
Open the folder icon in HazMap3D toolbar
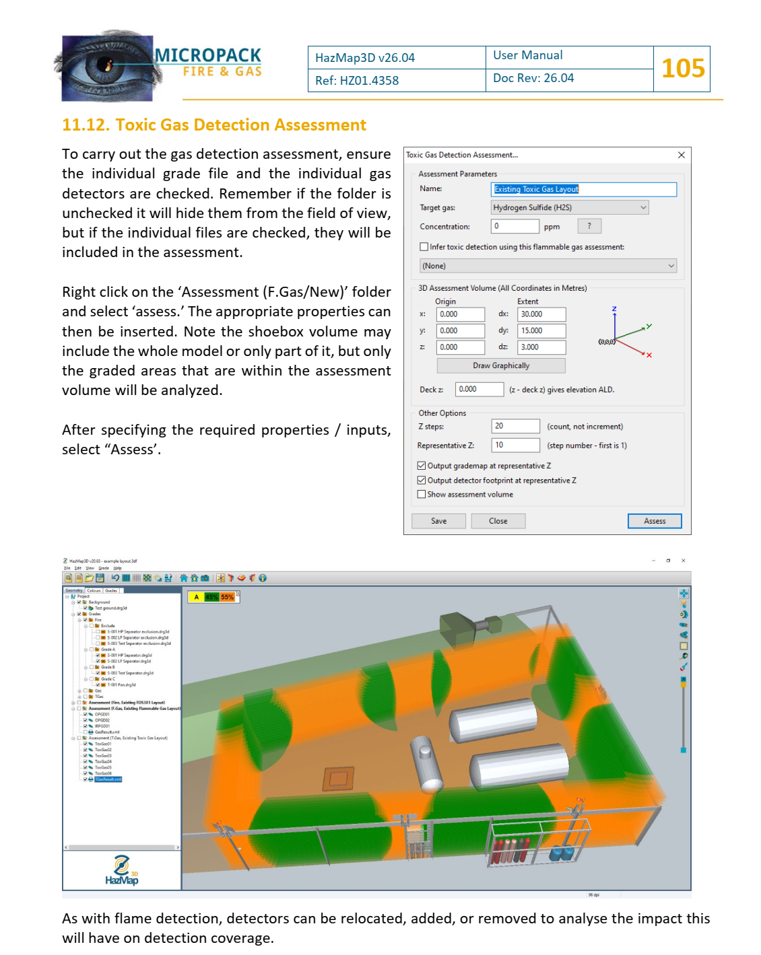point(89,578)
